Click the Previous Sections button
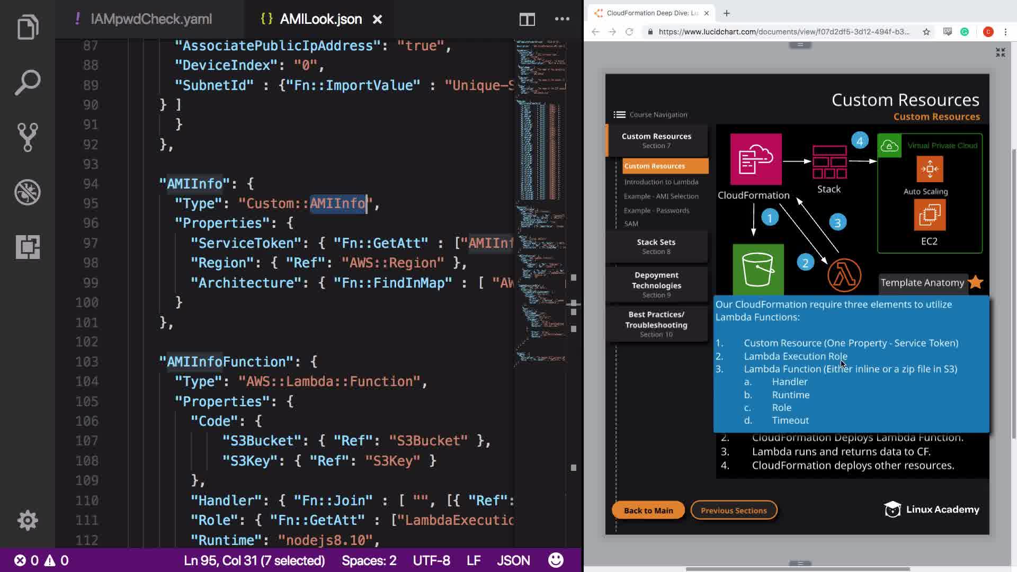The image size is (1017, 572). click(733, 511)
